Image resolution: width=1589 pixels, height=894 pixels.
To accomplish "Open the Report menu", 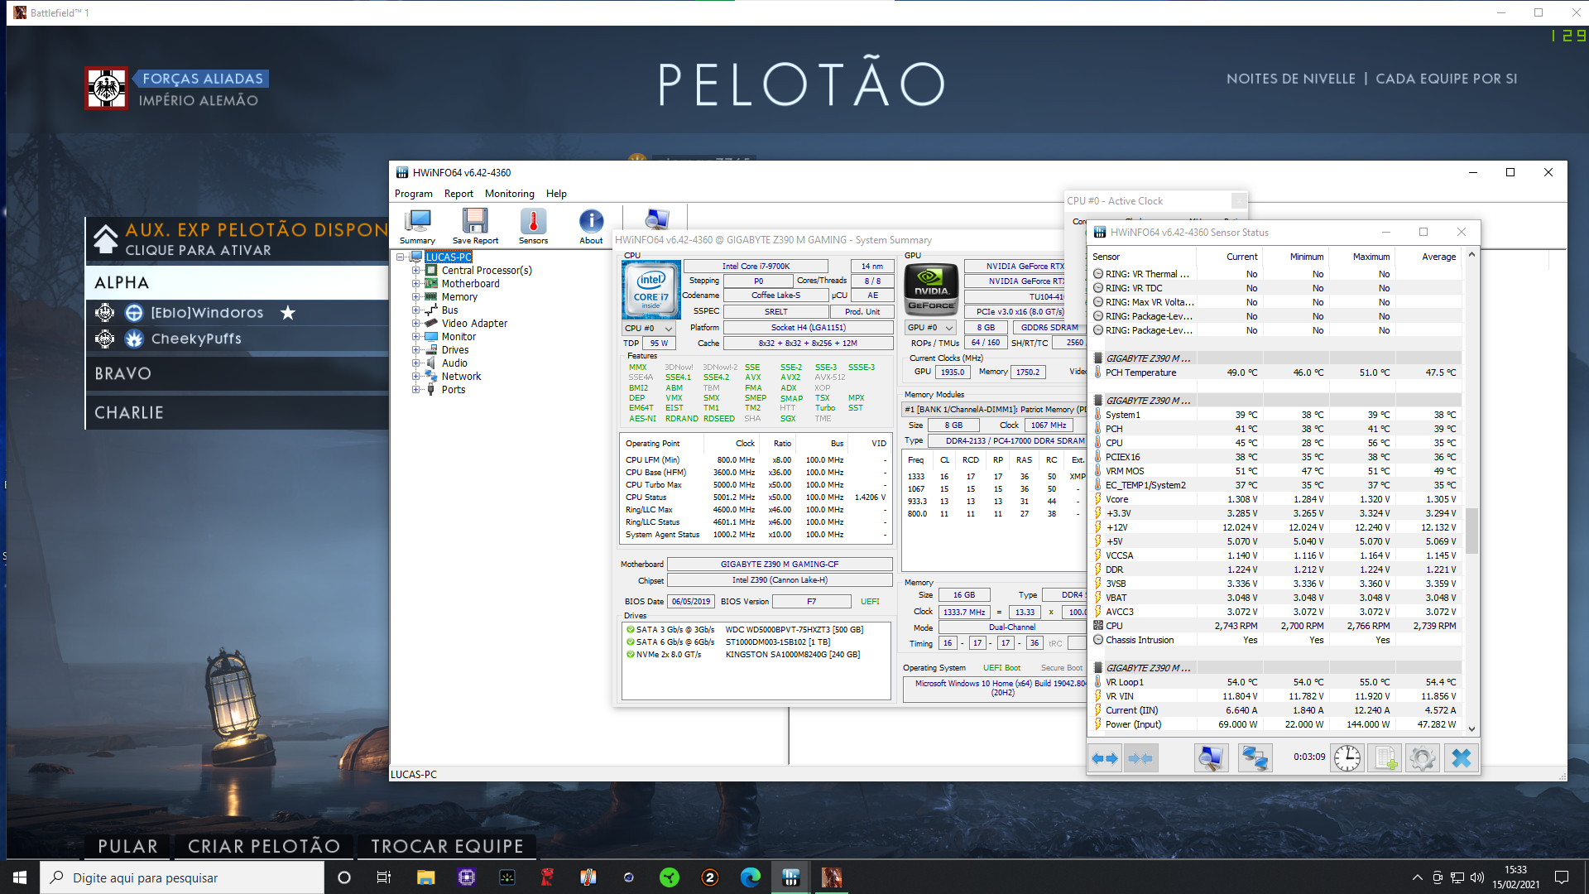I will tap(458, 194).
